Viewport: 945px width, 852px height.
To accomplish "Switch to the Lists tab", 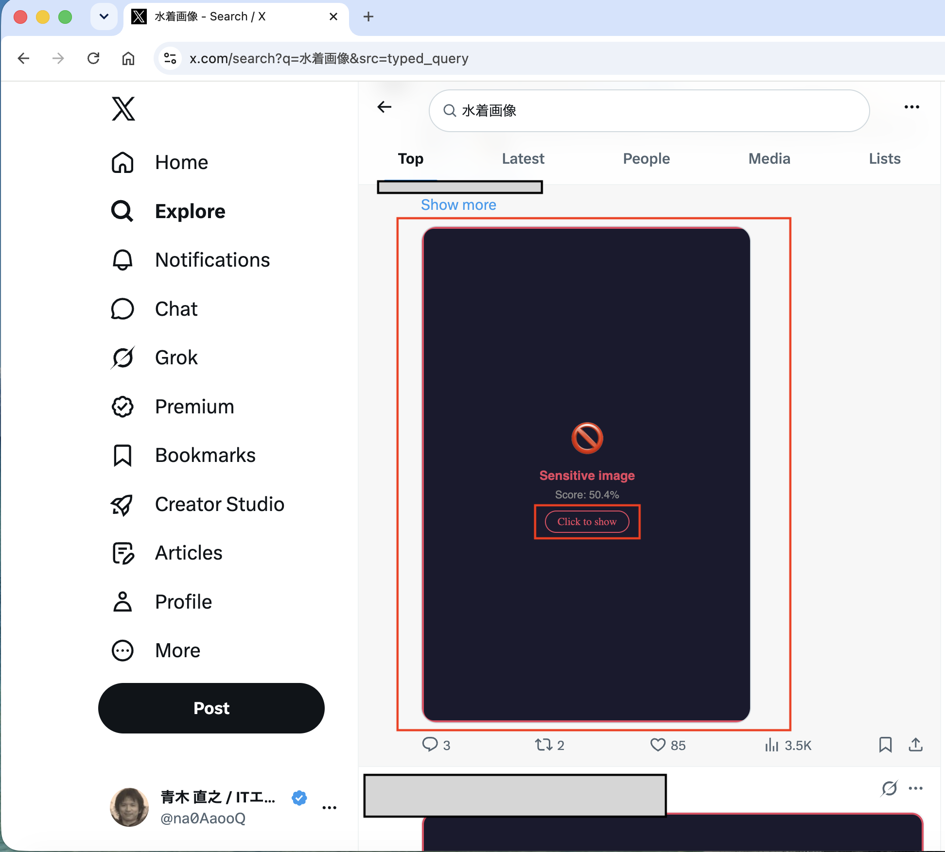I will 885,159.
